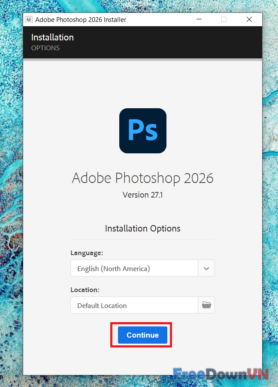Click the Version 27.1 text
The width and height of the screenshot is (278, 387).
click(x=142, y=195)
